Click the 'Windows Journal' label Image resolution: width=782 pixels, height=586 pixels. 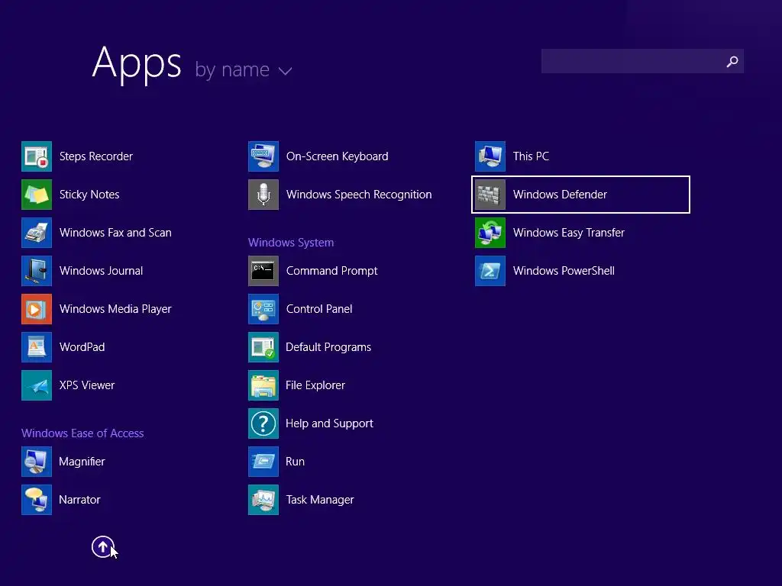(x=102, y=271)
